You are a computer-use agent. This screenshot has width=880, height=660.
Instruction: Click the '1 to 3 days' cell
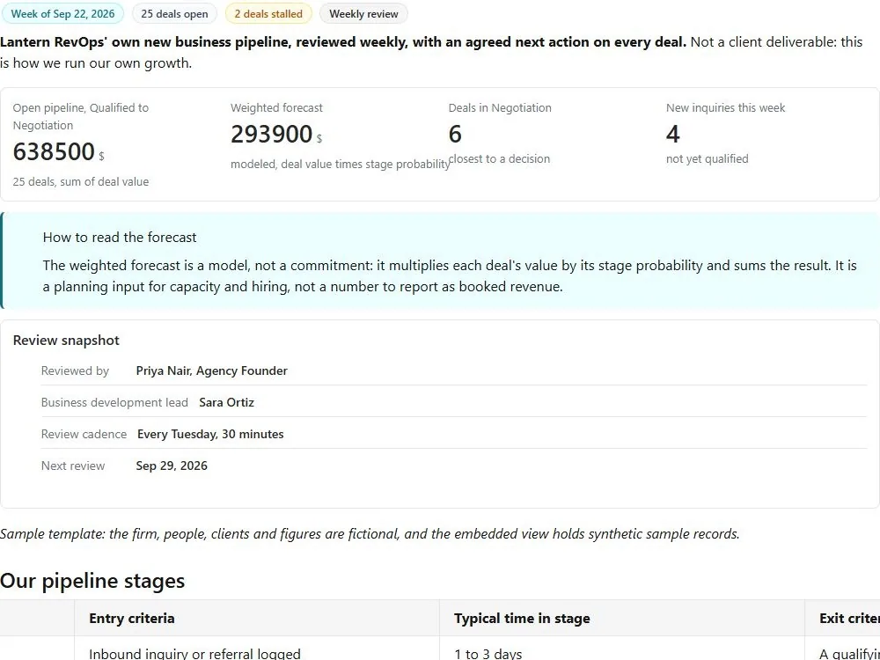488,654
